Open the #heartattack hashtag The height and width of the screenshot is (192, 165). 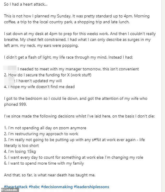point(16,187)
